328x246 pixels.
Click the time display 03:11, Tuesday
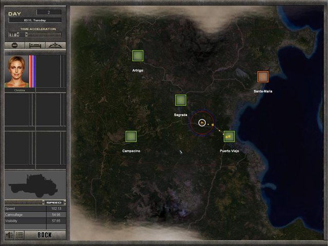[x=35, y=20]
